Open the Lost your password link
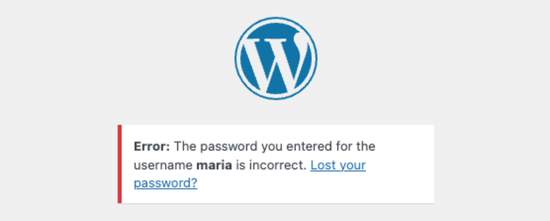 tap(338, 165)
